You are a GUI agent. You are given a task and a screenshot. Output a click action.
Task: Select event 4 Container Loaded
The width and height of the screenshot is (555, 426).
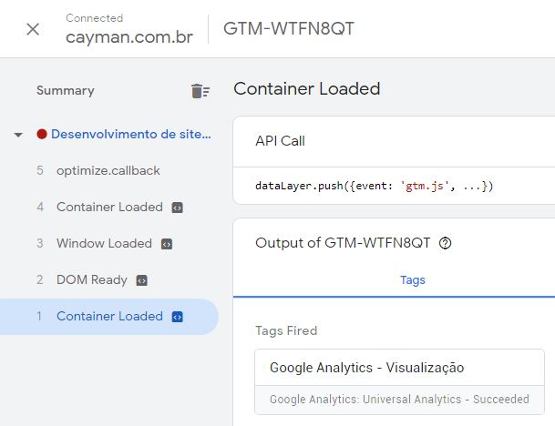click(x=108, y=208)
